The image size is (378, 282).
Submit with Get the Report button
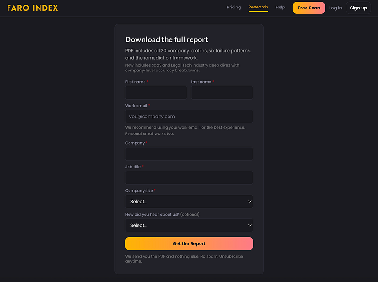(189, 243)
